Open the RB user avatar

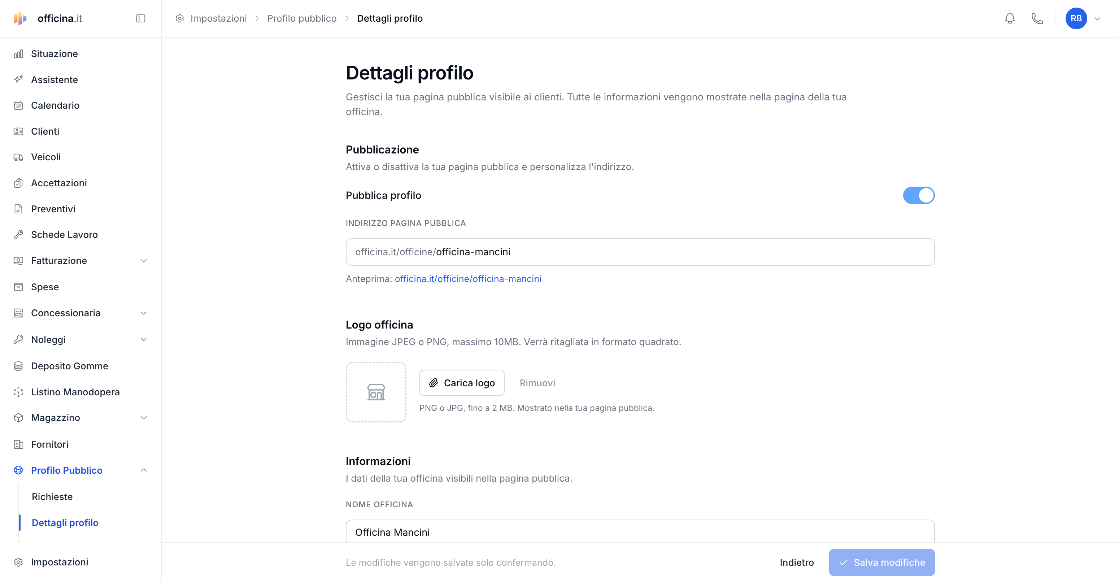pos(1076,18)
